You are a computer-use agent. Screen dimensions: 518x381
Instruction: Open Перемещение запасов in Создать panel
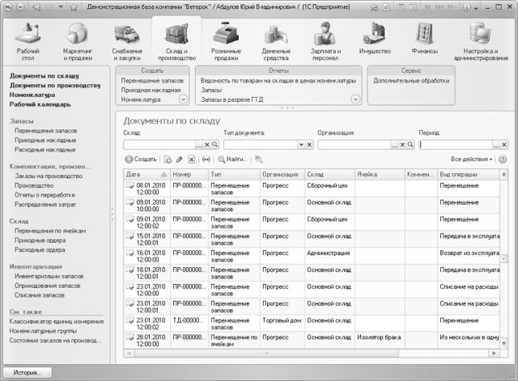click(x=152, y=81)
